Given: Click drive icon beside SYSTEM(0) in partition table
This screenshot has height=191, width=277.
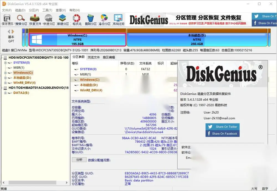Looking at the screenshot, I should coord(76,69).
